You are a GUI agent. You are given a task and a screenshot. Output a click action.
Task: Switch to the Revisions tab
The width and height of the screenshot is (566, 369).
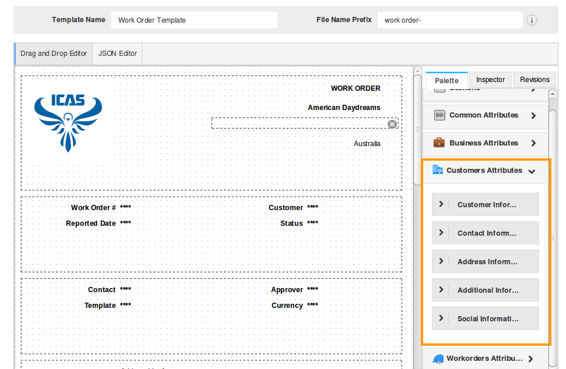pos(535,80)
